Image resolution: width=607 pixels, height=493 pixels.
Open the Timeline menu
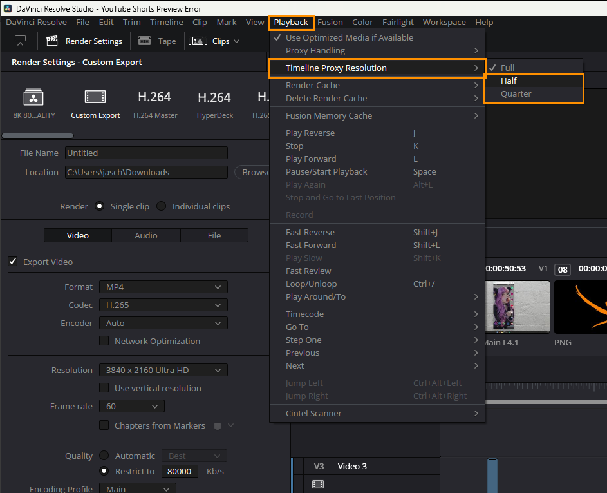[x=167, y=23]
